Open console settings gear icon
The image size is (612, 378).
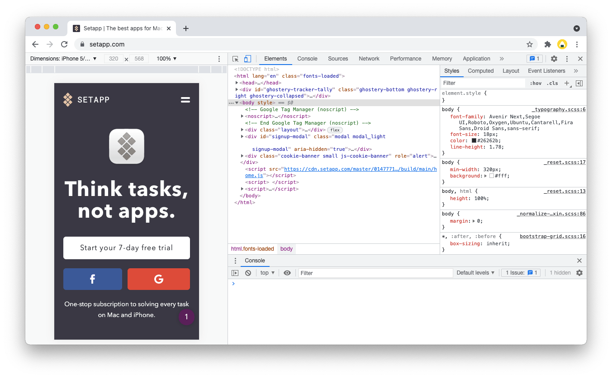579,273
